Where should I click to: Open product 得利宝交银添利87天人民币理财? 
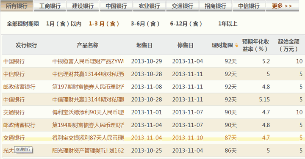(88, 138)
